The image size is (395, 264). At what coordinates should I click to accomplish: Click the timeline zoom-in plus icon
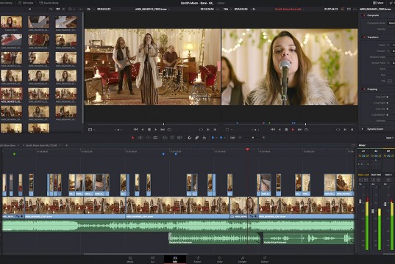[x=263, y=138]
